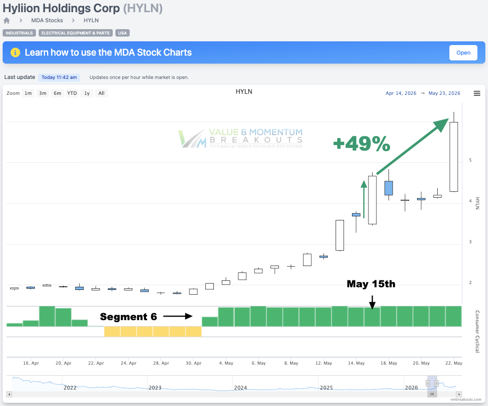Screen dimensions: 488x406
Task: Set chart zoom to 6m
Action: tap(57, 93)
